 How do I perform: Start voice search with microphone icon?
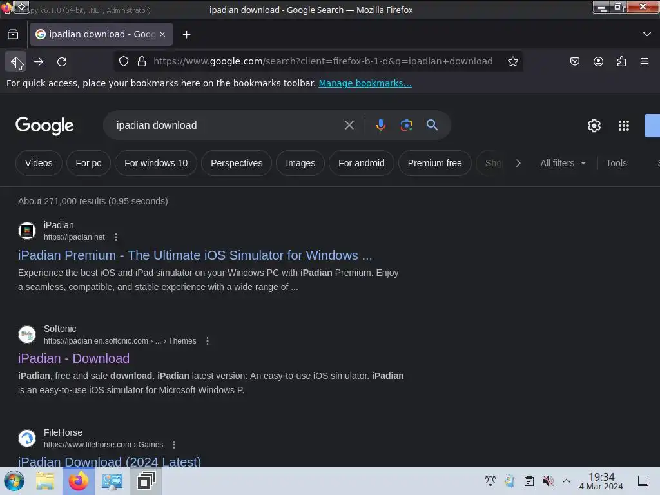380,125
